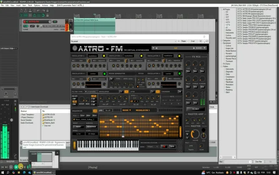Click the FX EDIT button
The image size is (279, 175).
[196, 109]
